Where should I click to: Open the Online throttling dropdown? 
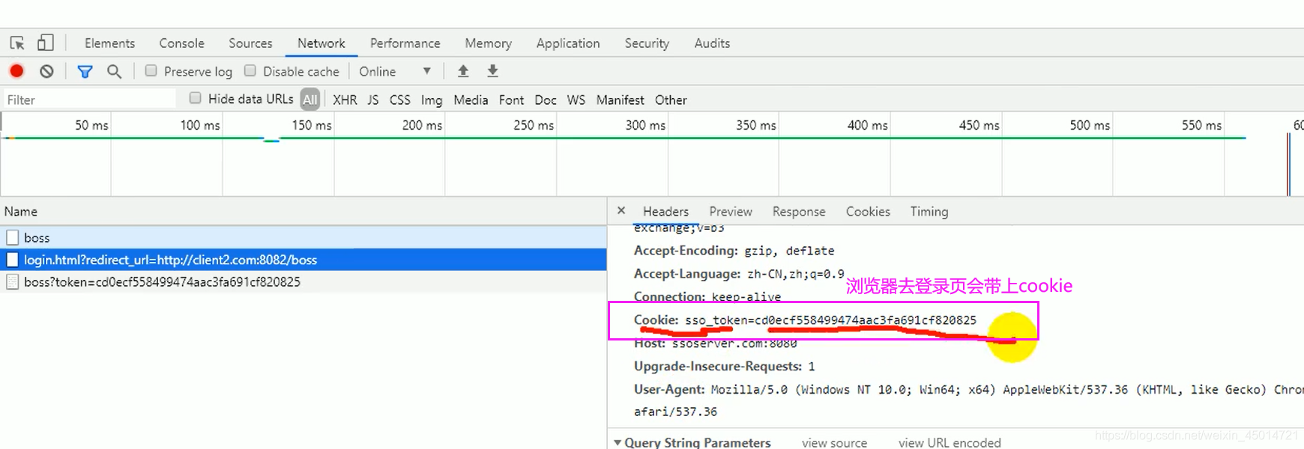tap(395, 71)
